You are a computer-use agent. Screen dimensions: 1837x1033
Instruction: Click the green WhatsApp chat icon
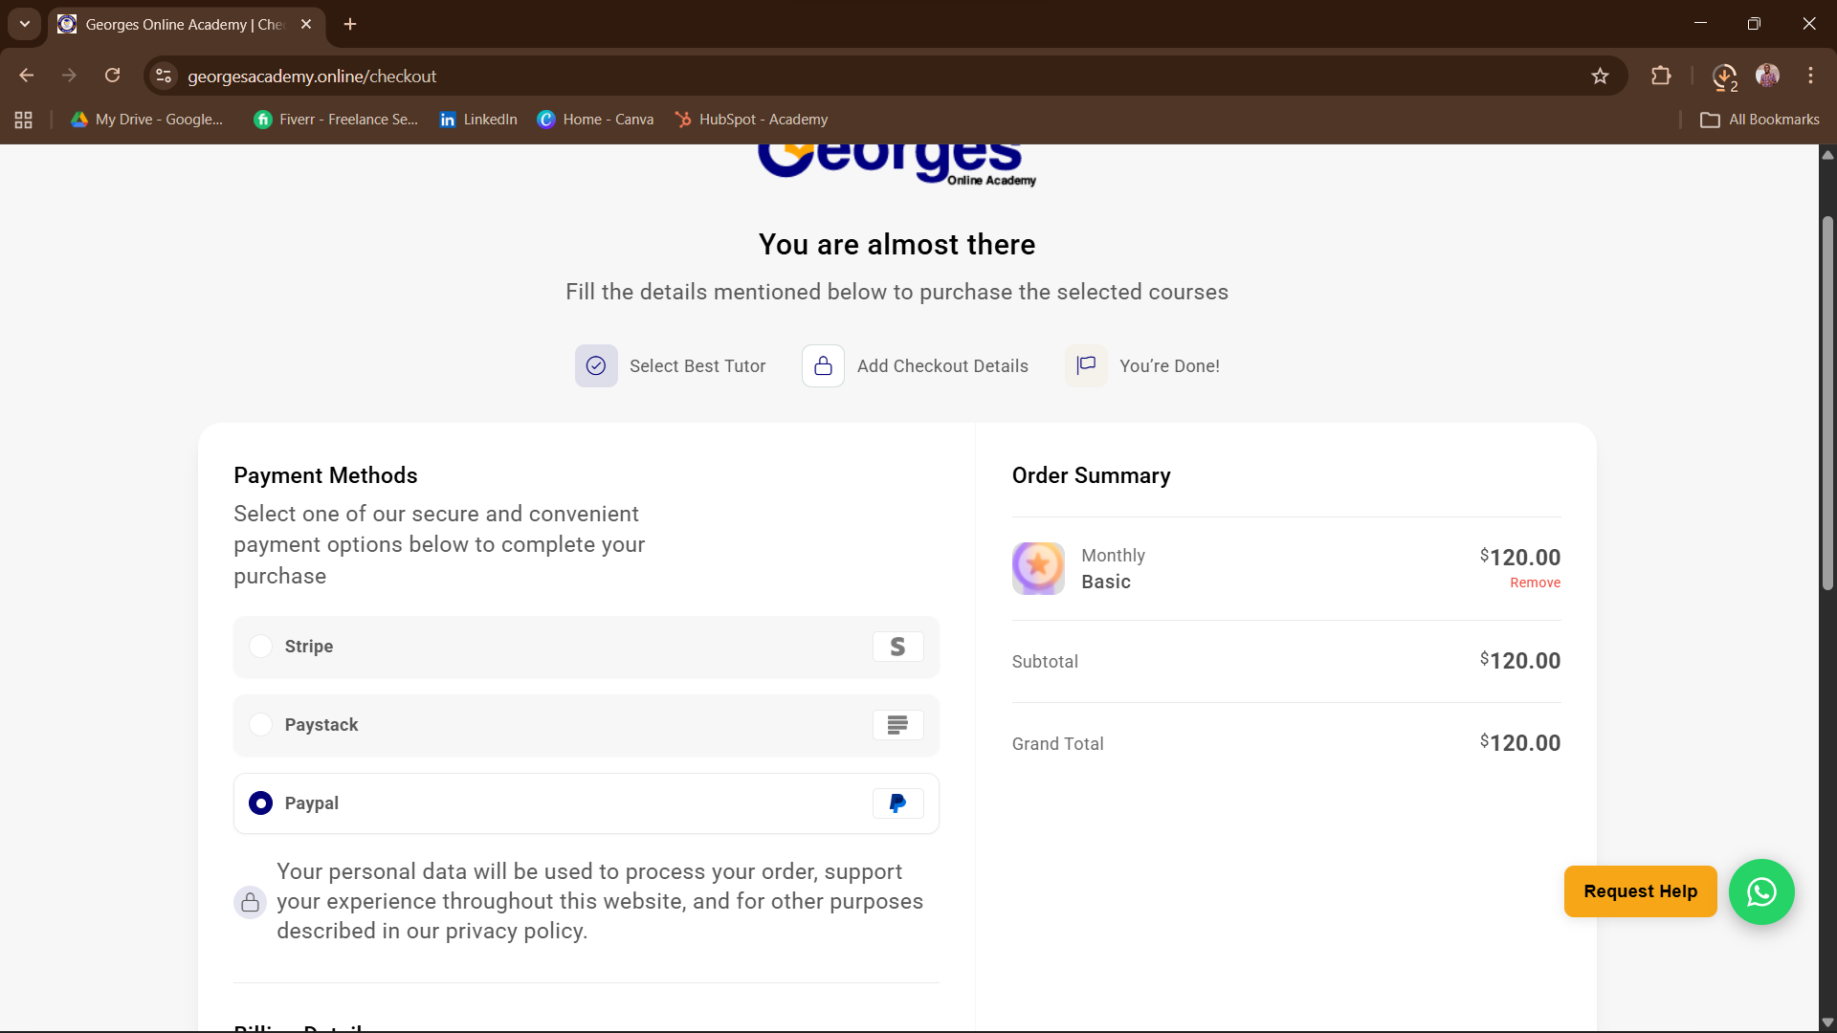click(1761, 891)
